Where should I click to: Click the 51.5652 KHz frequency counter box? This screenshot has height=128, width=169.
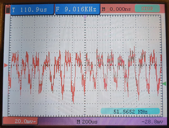(130, 112)
